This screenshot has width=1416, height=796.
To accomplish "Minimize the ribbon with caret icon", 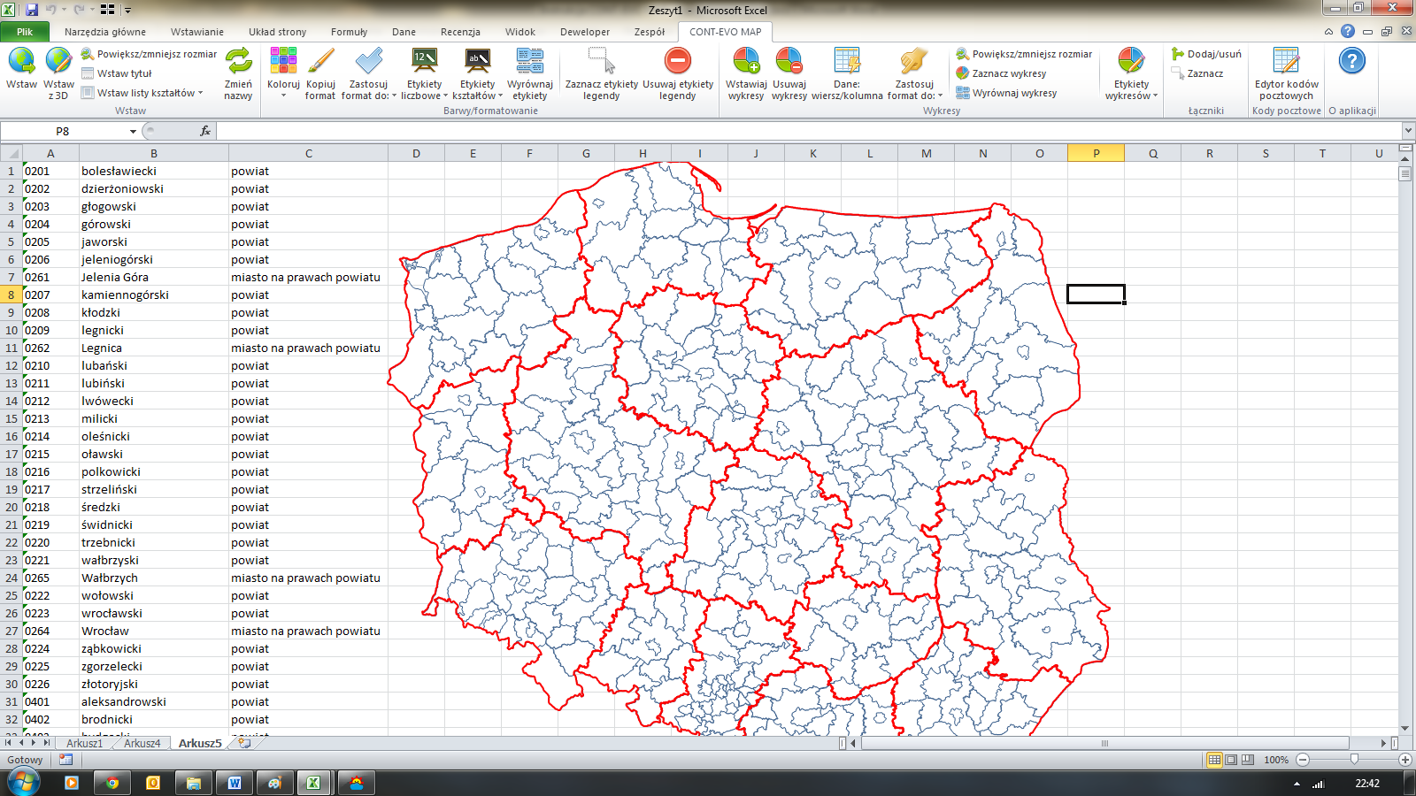I will click(1328, 31).
